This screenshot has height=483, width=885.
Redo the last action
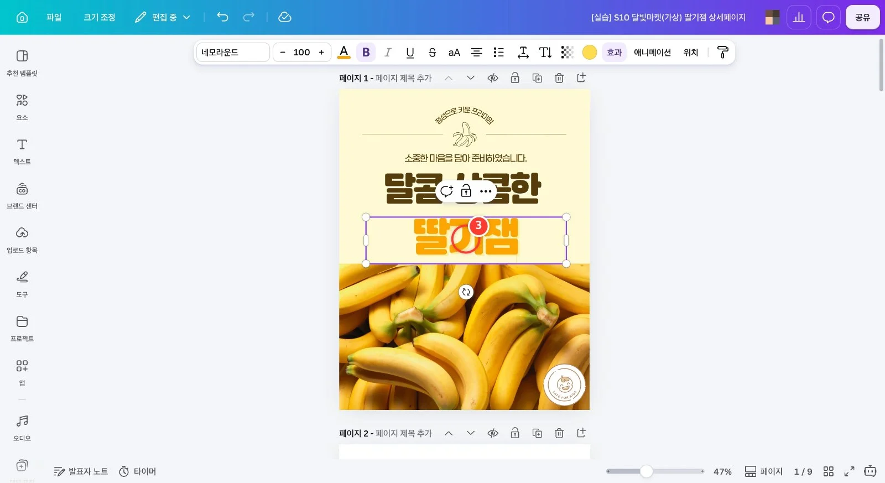(x=249, y=17)
